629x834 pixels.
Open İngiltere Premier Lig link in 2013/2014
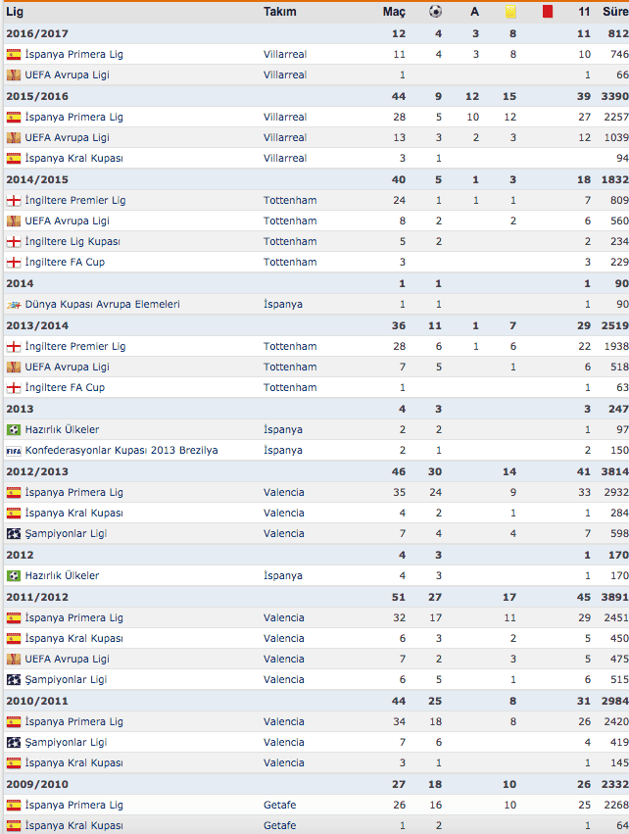click(75, 346)
